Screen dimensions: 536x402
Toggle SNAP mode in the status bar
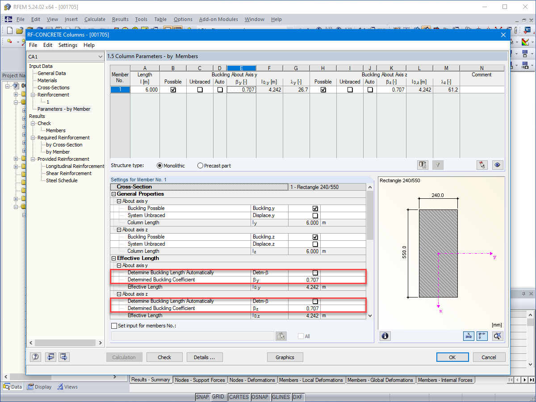[x=203, y=397]
